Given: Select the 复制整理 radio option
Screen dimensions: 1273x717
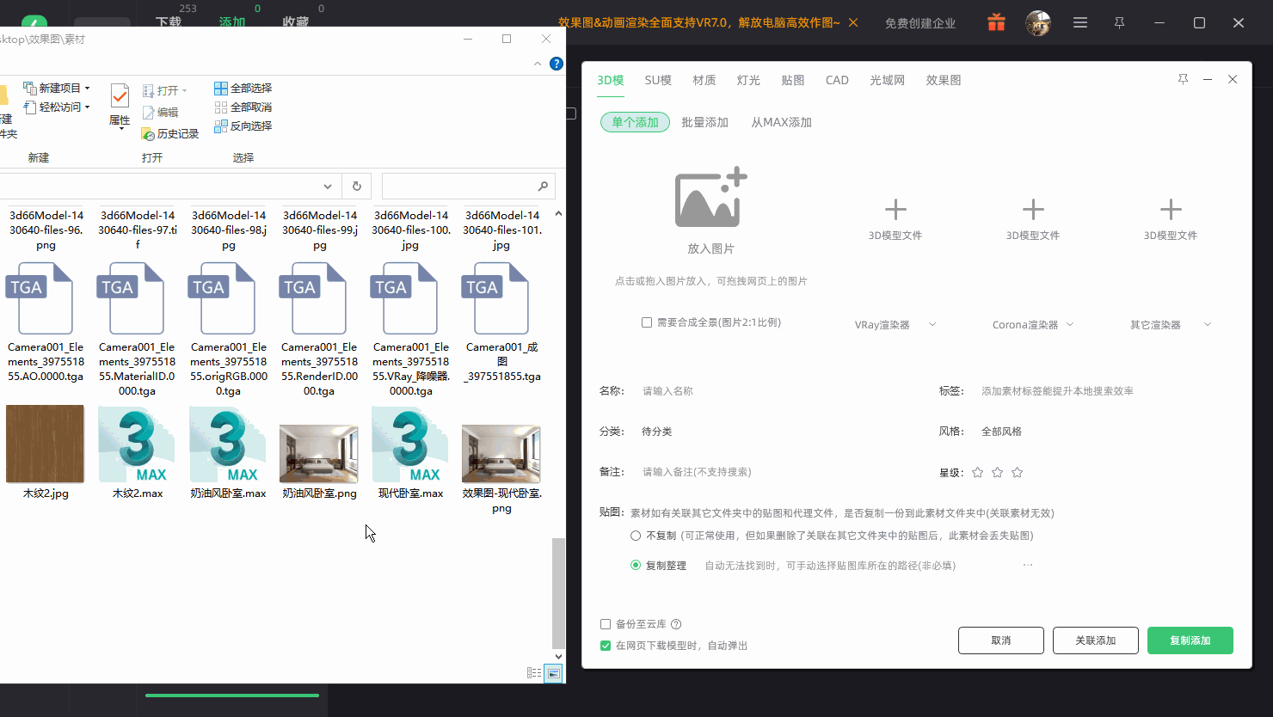Looking at the screenshot, I should point(636,565).
